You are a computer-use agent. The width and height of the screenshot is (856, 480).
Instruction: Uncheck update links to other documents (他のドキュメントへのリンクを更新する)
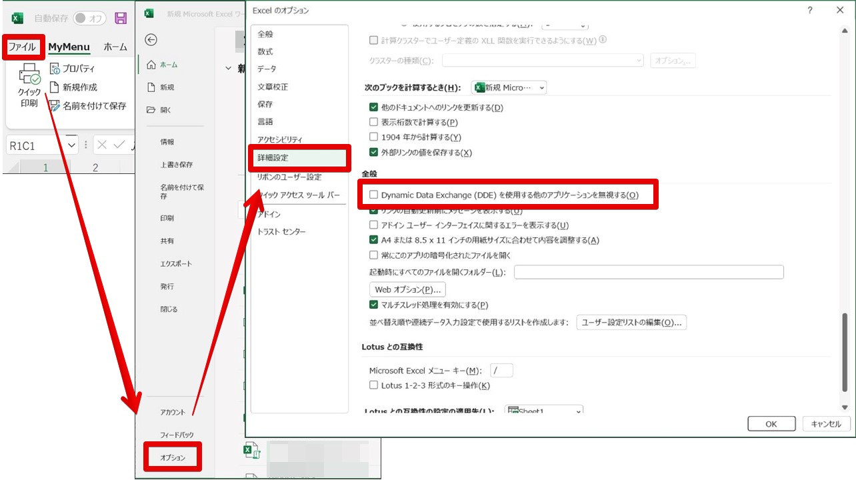click(x=373, y=107)
